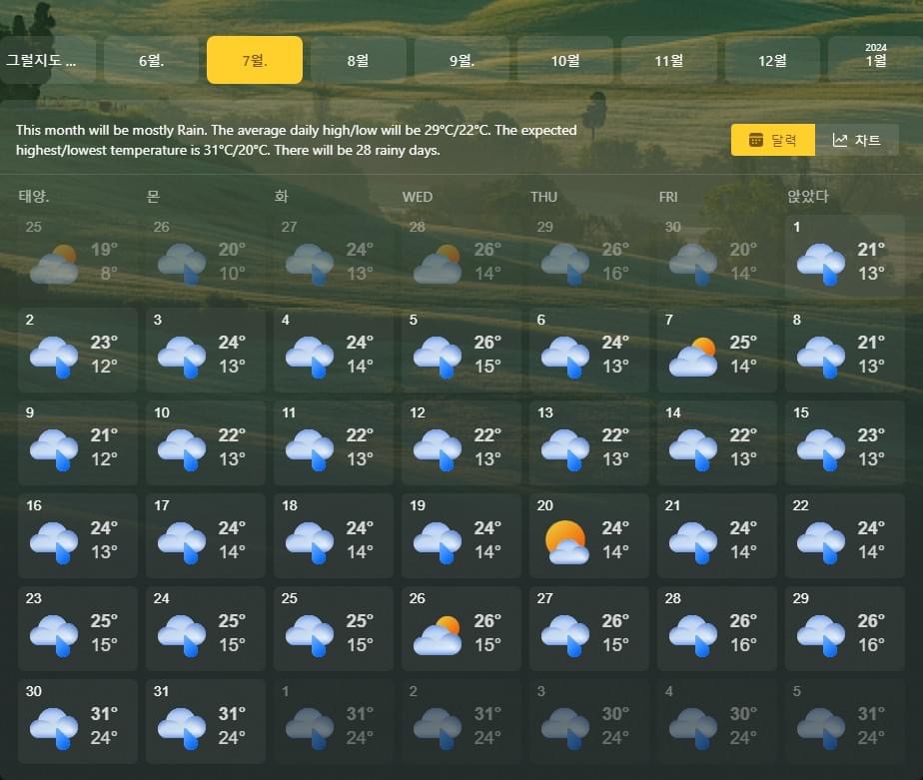Open the faded next-month day 3 card
The height and width of the screenshot is (780, 923).
click(x=588, y=722)
